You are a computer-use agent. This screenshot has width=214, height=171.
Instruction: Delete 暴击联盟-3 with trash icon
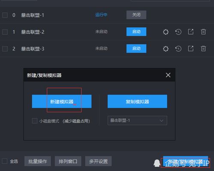pos(203,48)
